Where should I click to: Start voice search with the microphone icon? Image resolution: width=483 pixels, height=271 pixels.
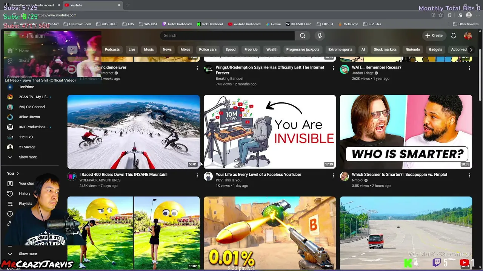click(x=320, y=35)
